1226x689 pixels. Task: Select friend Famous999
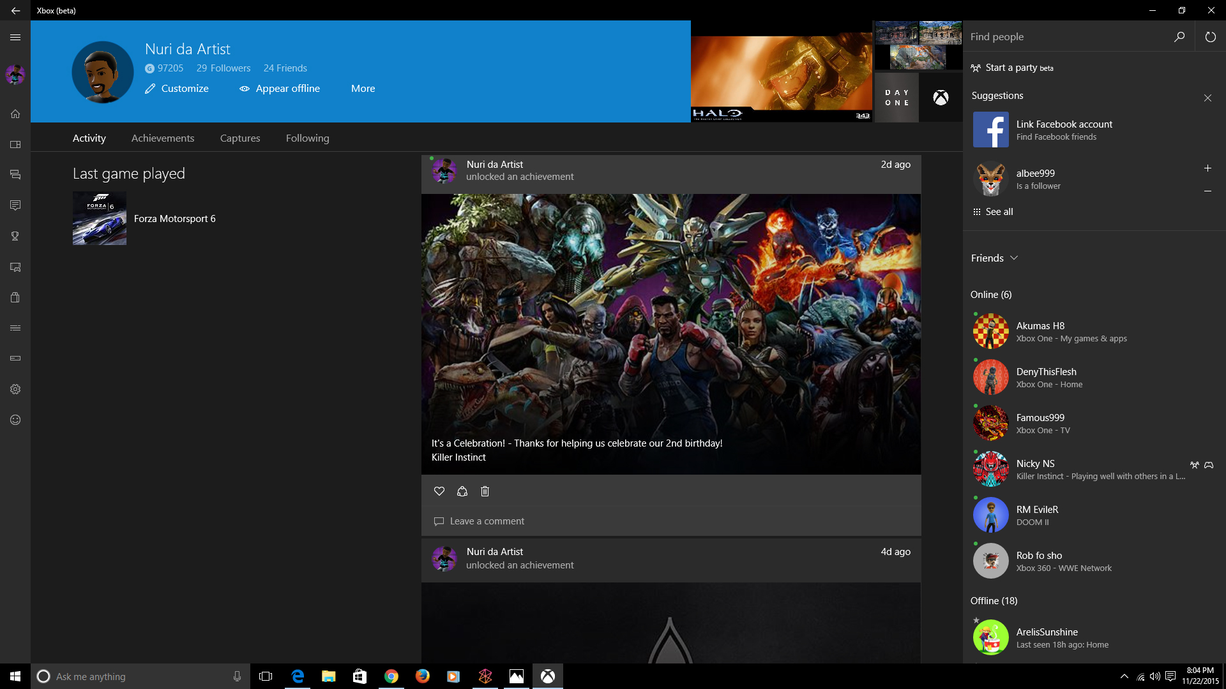click(1094, 424)
